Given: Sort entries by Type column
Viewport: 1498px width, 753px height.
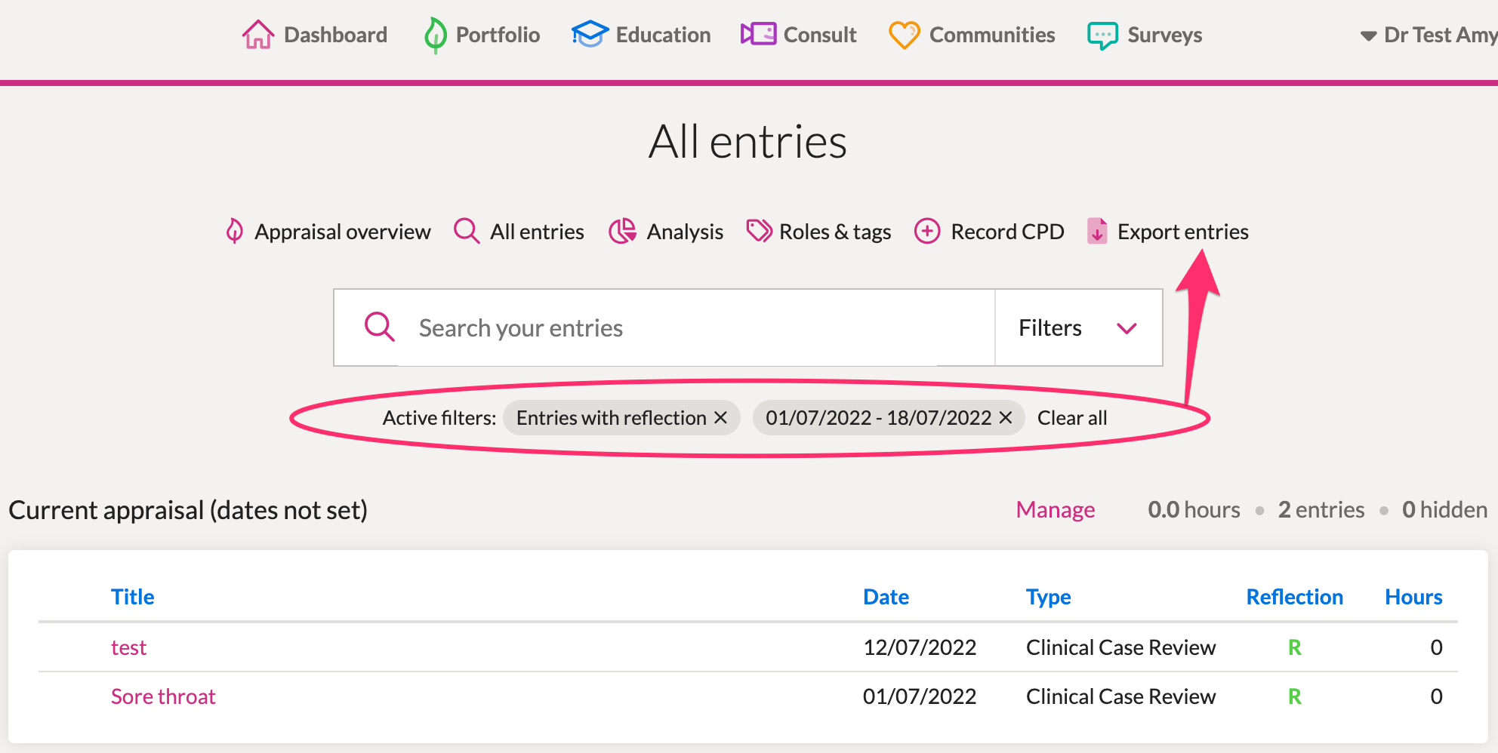Looking at the screenshot, I should [1048, 597].
